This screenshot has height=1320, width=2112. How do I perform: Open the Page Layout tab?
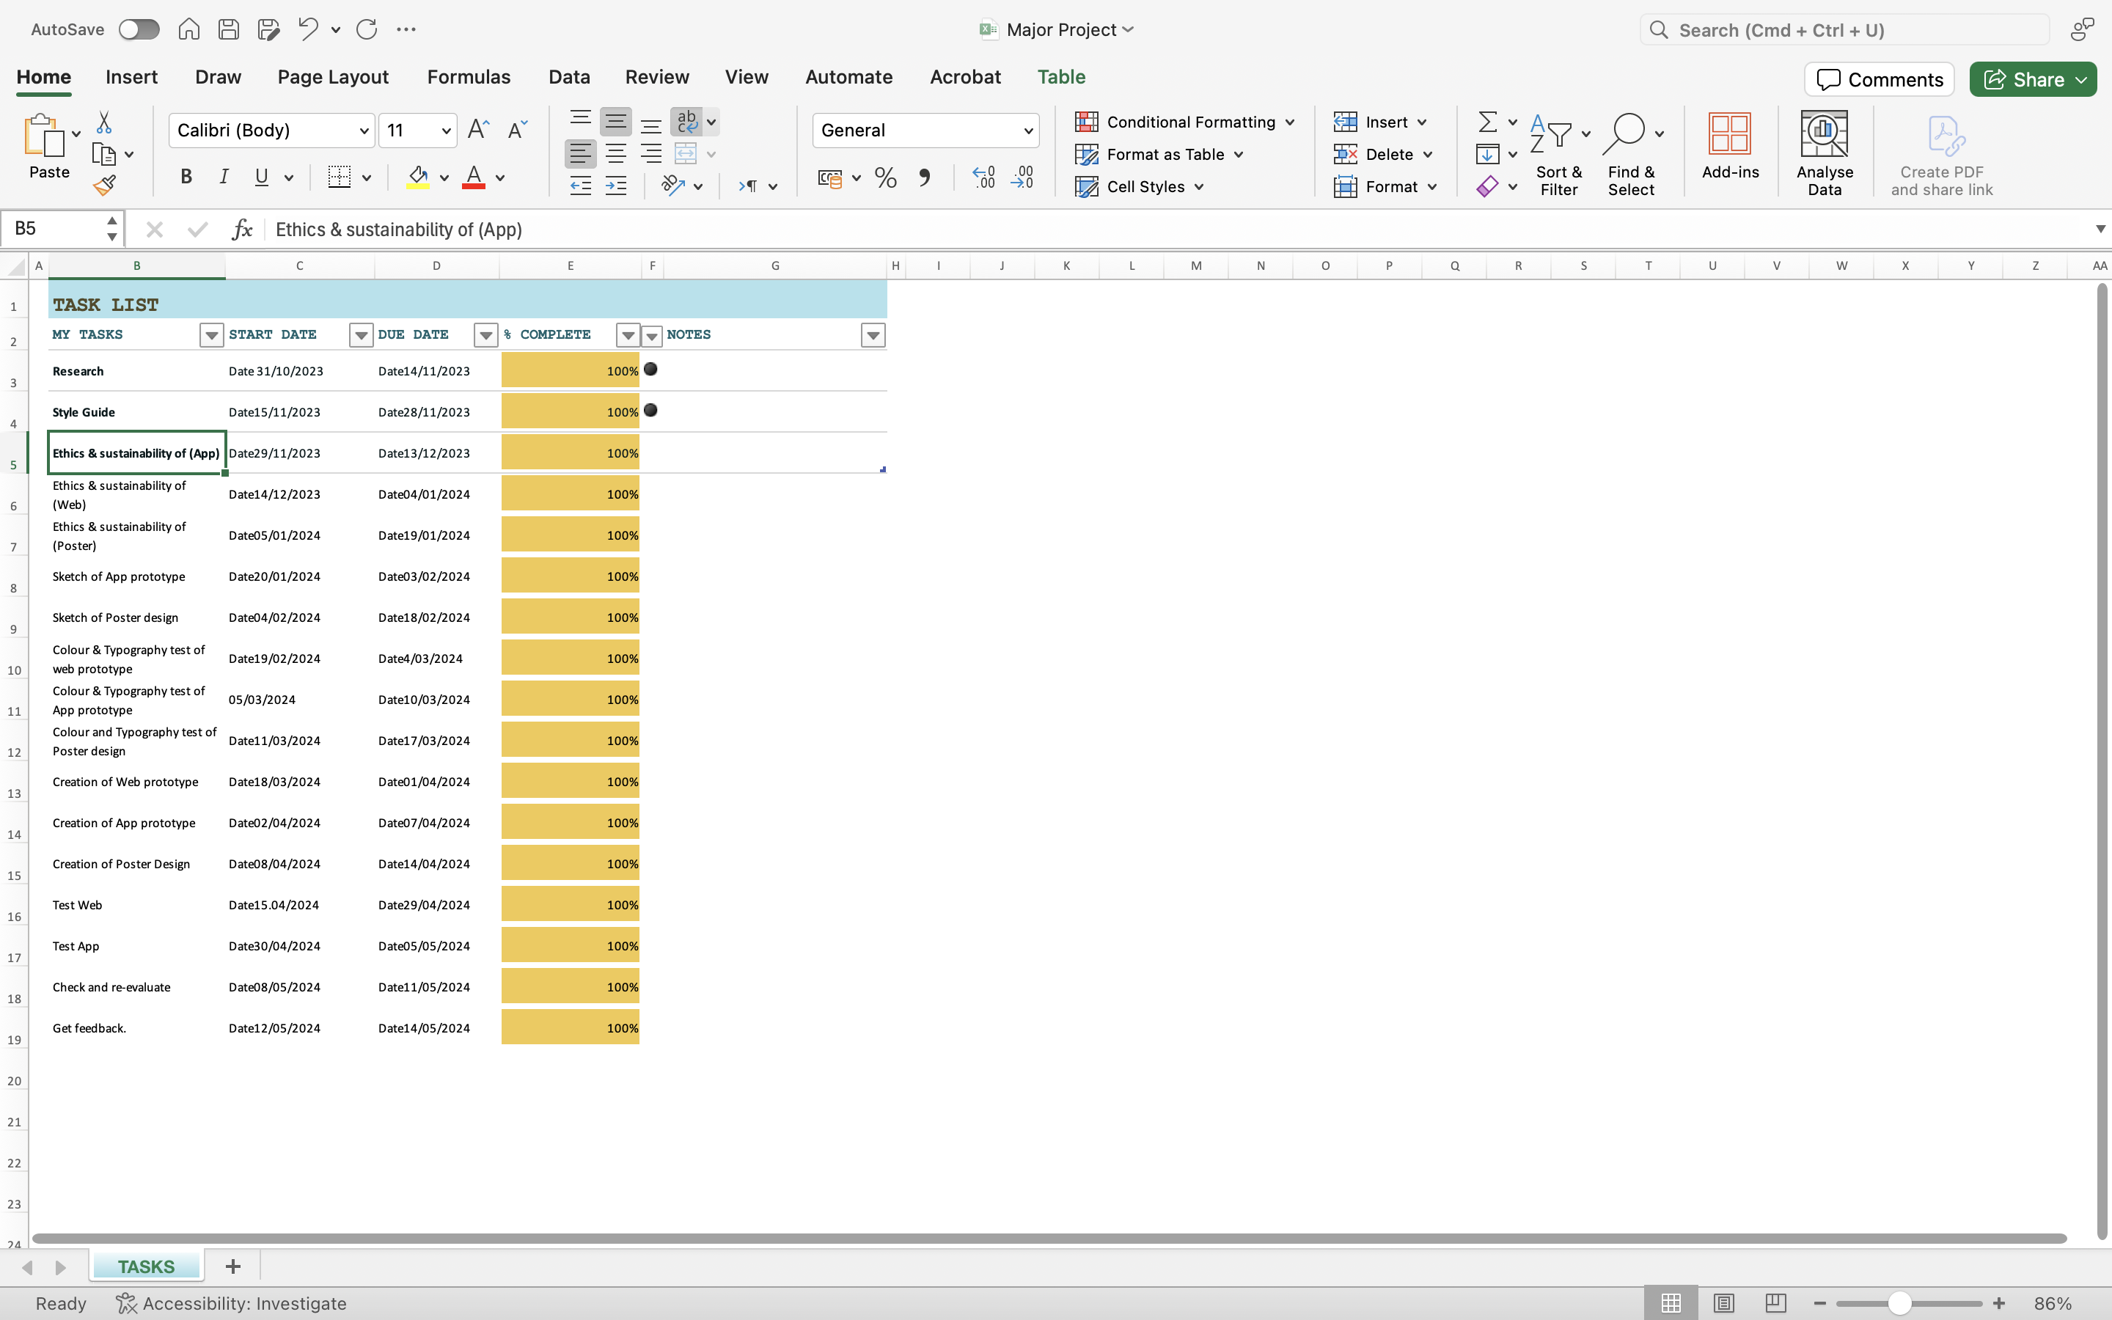(x=332, y=77)
